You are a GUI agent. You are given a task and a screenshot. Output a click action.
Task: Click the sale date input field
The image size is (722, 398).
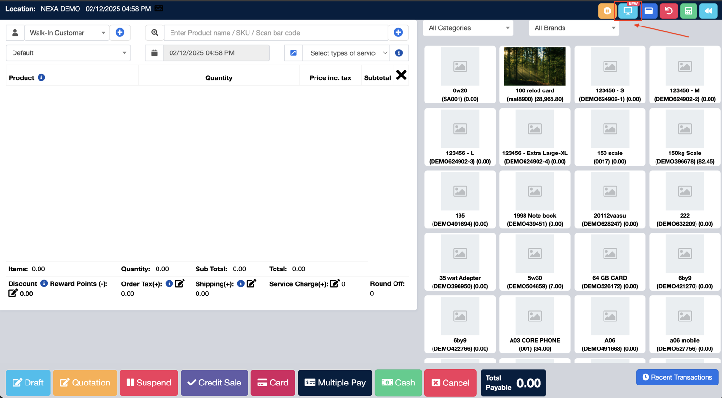216,53
